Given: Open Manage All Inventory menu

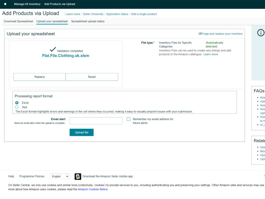Looking at the screenshot, I should pos(27,4).
